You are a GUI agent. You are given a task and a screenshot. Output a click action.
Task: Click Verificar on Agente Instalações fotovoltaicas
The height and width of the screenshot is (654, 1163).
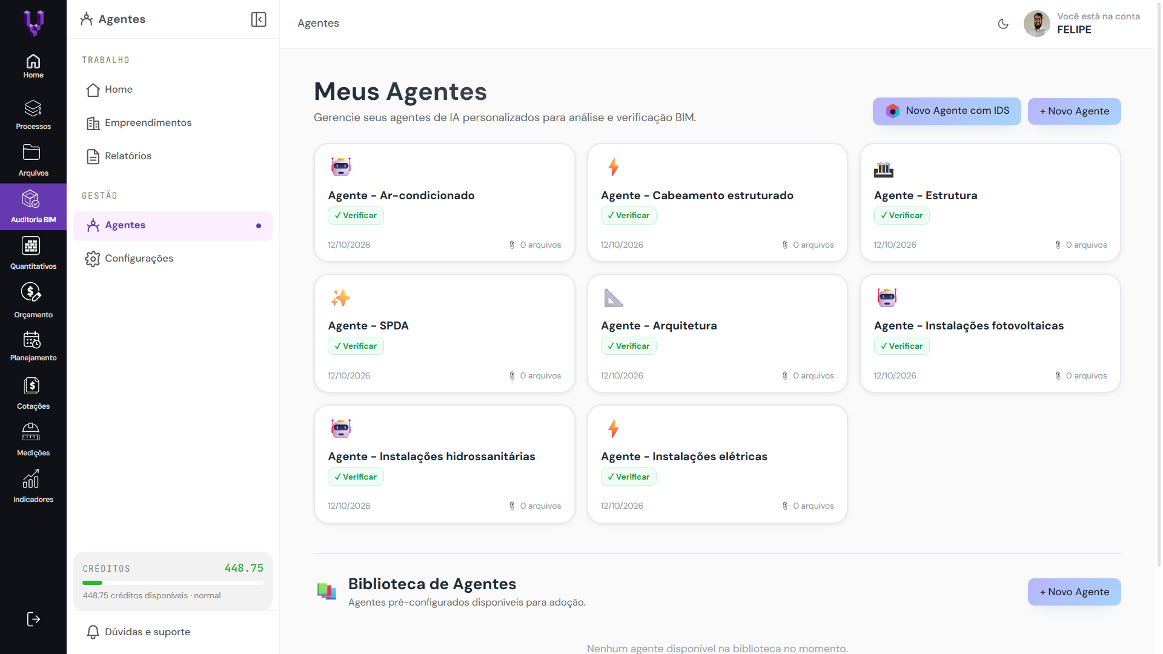901,346
